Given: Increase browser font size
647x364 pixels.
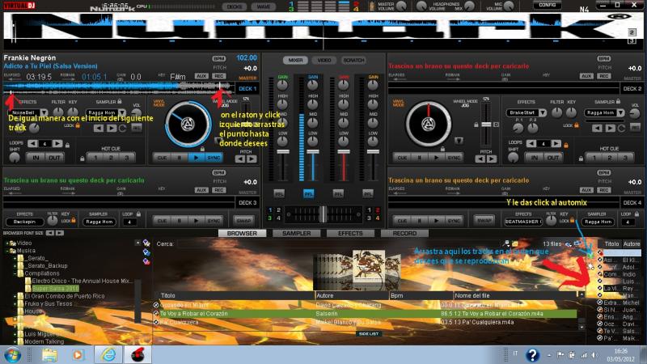Looking at the screenshot, I should coord(59,233).
